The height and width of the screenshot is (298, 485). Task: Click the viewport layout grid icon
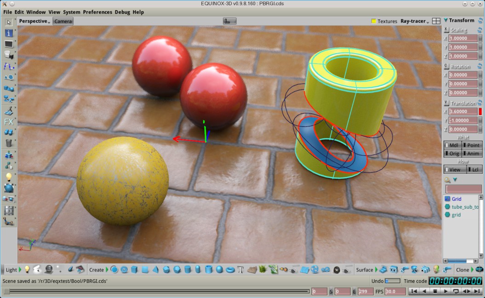tap(436, 21)
